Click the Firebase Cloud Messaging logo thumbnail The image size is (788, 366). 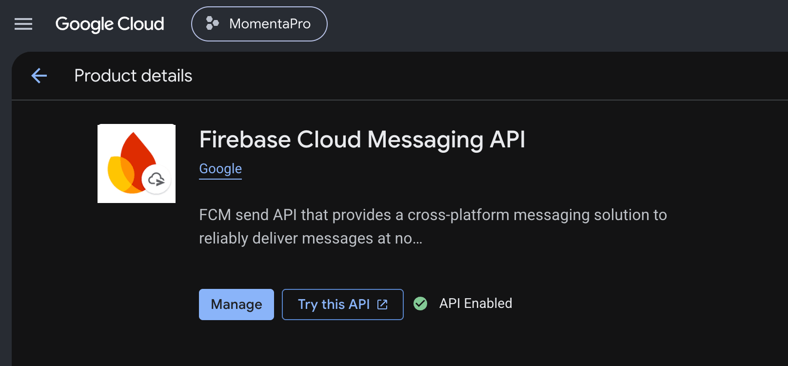(x=137, y=163)
